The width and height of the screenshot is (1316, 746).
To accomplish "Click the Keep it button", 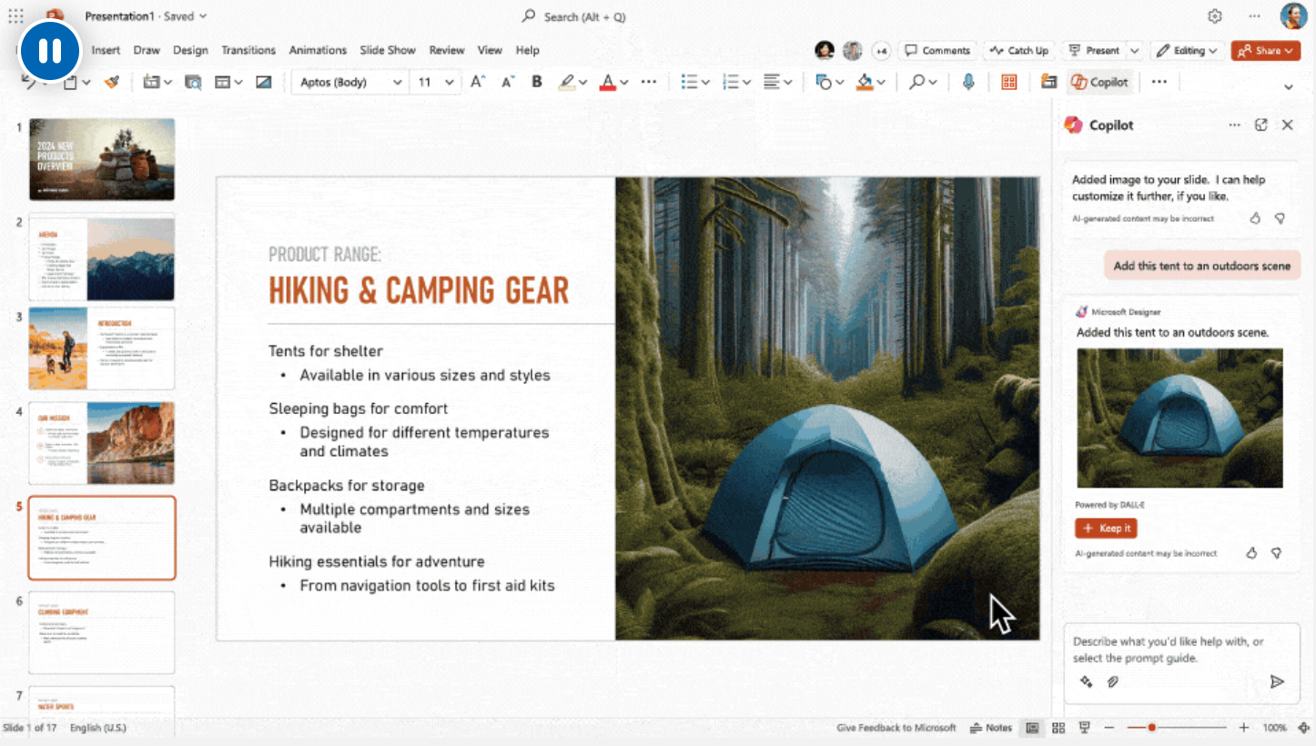I will [x=1106, y=529].
